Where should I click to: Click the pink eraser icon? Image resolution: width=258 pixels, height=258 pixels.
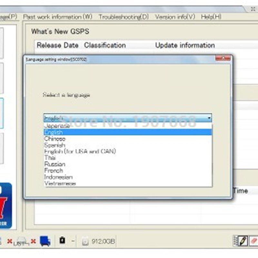253,241
